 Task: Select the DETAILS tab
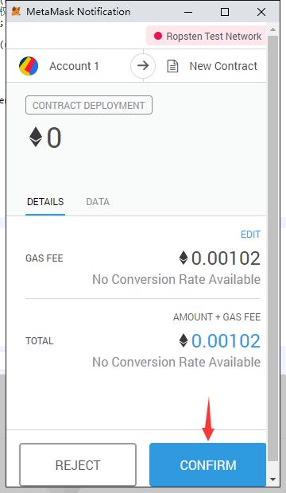click(45, 201)
